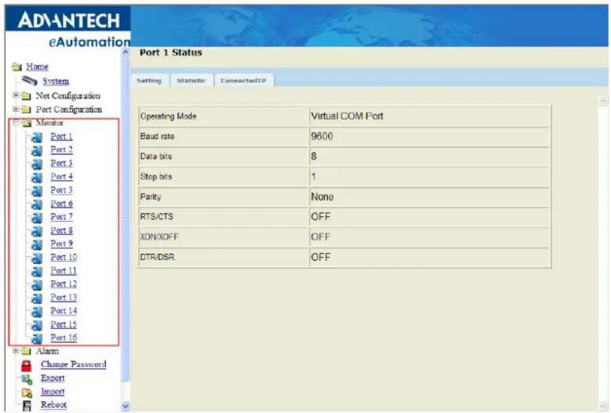This screenshot has height=413, width=611.
Task: Click the Operating Mode label
Action: (168, 116)
